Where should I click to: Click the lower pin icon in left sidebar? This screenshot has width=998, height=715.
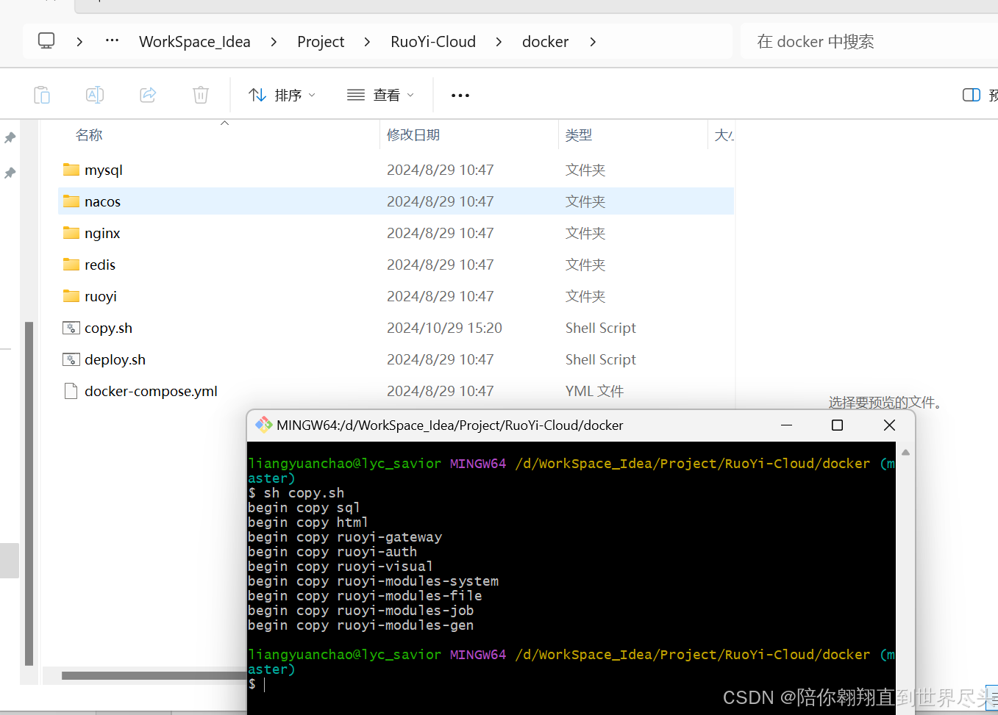click(x=10, y=173)
